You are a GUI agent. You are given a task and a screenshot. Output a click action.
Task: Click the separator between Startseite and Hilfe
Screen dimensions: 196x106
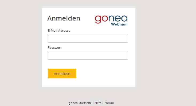coord(93,103)
